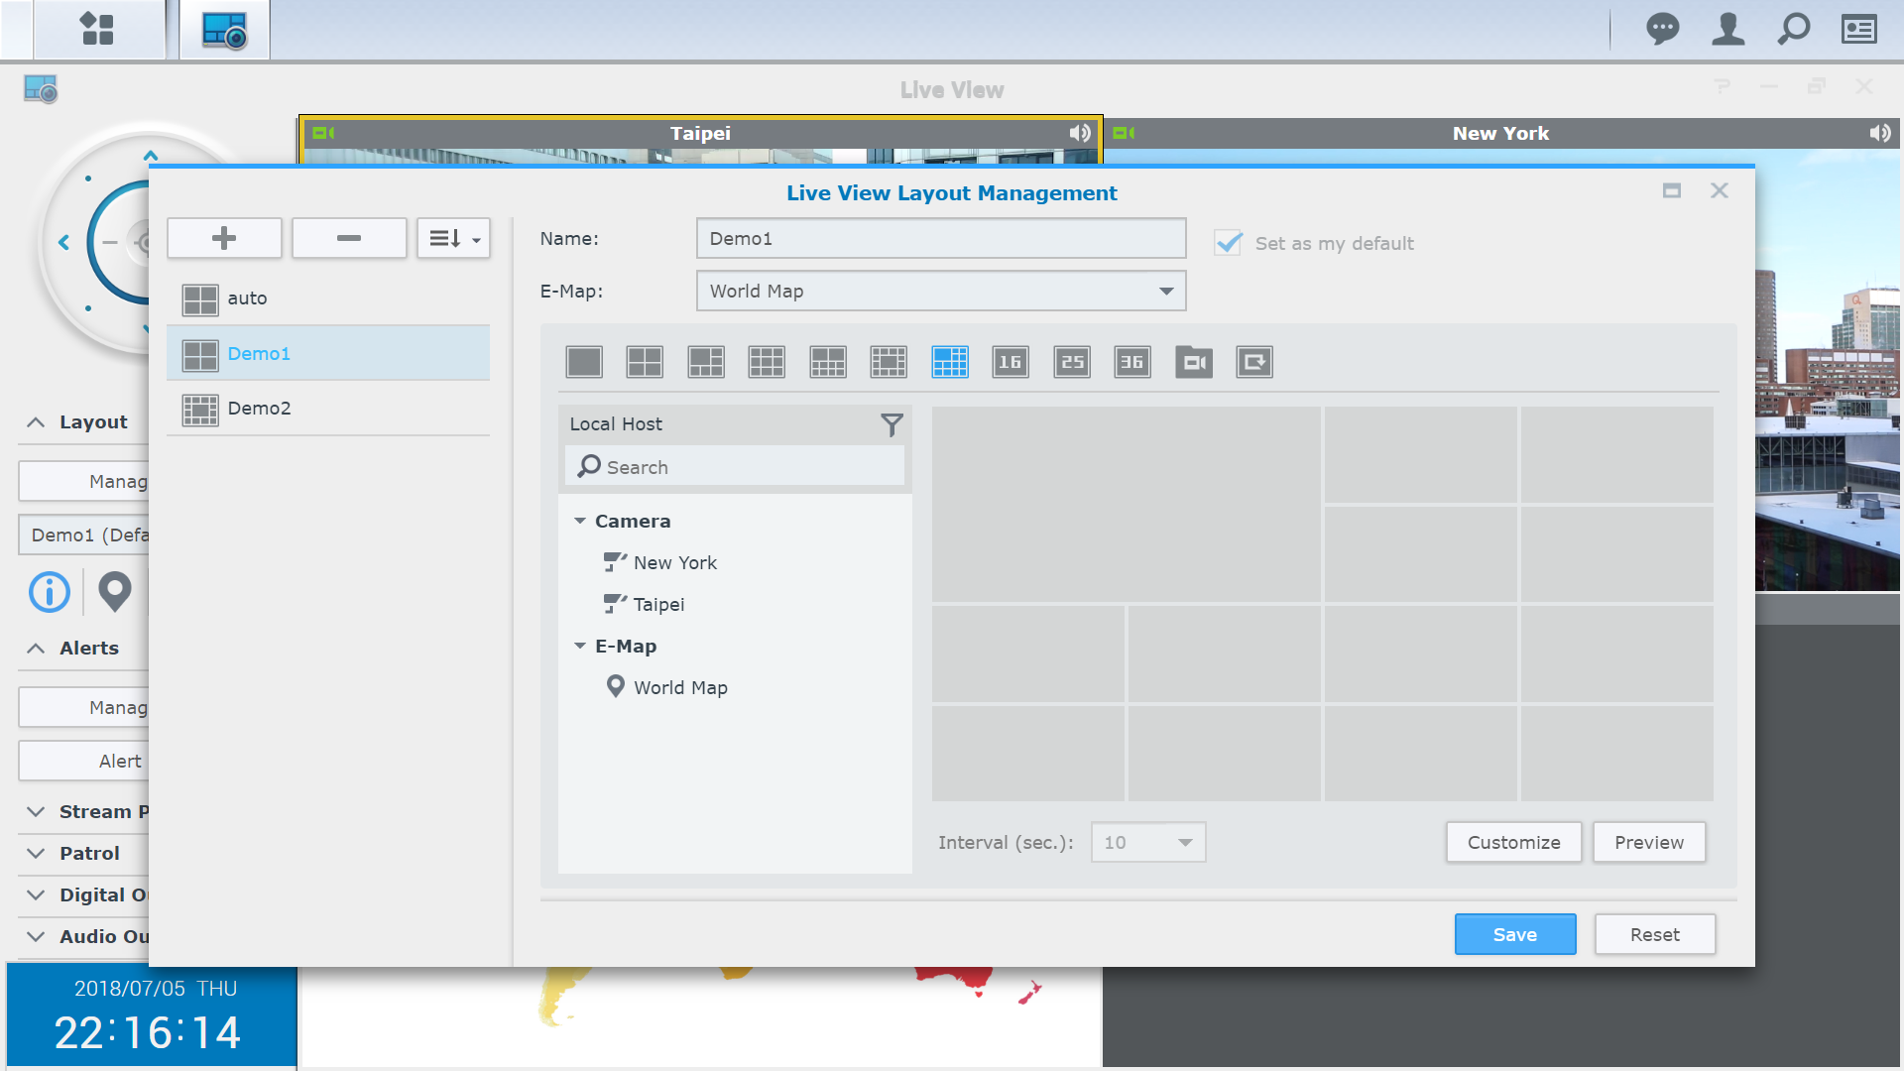
Task: Click the Alert button in sidebar
Action: pos(84,761)
